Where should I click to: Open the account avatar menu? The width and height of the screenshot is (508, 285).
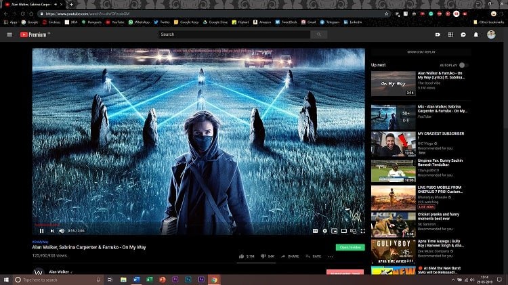tap(491, 35)
